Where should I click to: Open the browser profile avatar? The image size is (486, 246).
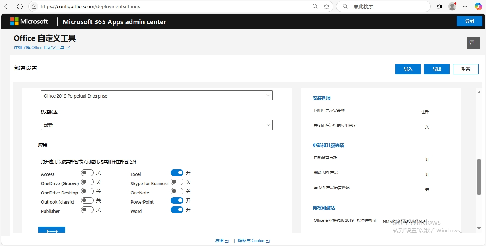(452, 6)
